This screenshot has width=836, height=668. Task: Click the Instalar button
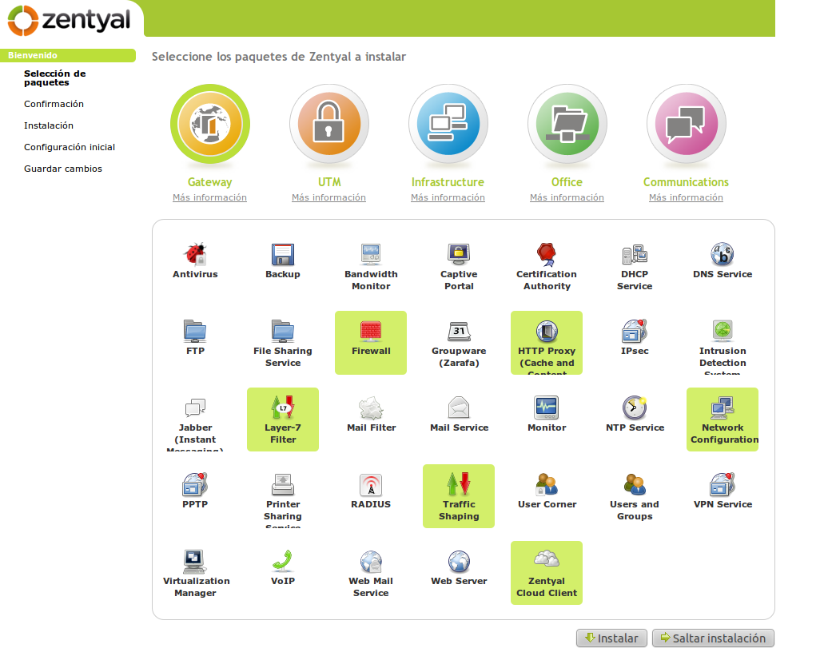click(611, 638)
